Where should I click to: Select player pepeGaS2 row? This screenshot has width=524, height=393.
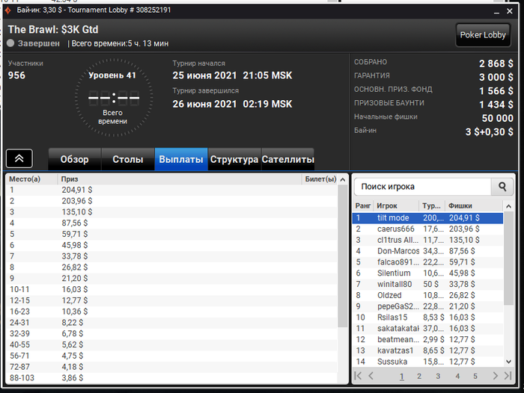(427, 306)
